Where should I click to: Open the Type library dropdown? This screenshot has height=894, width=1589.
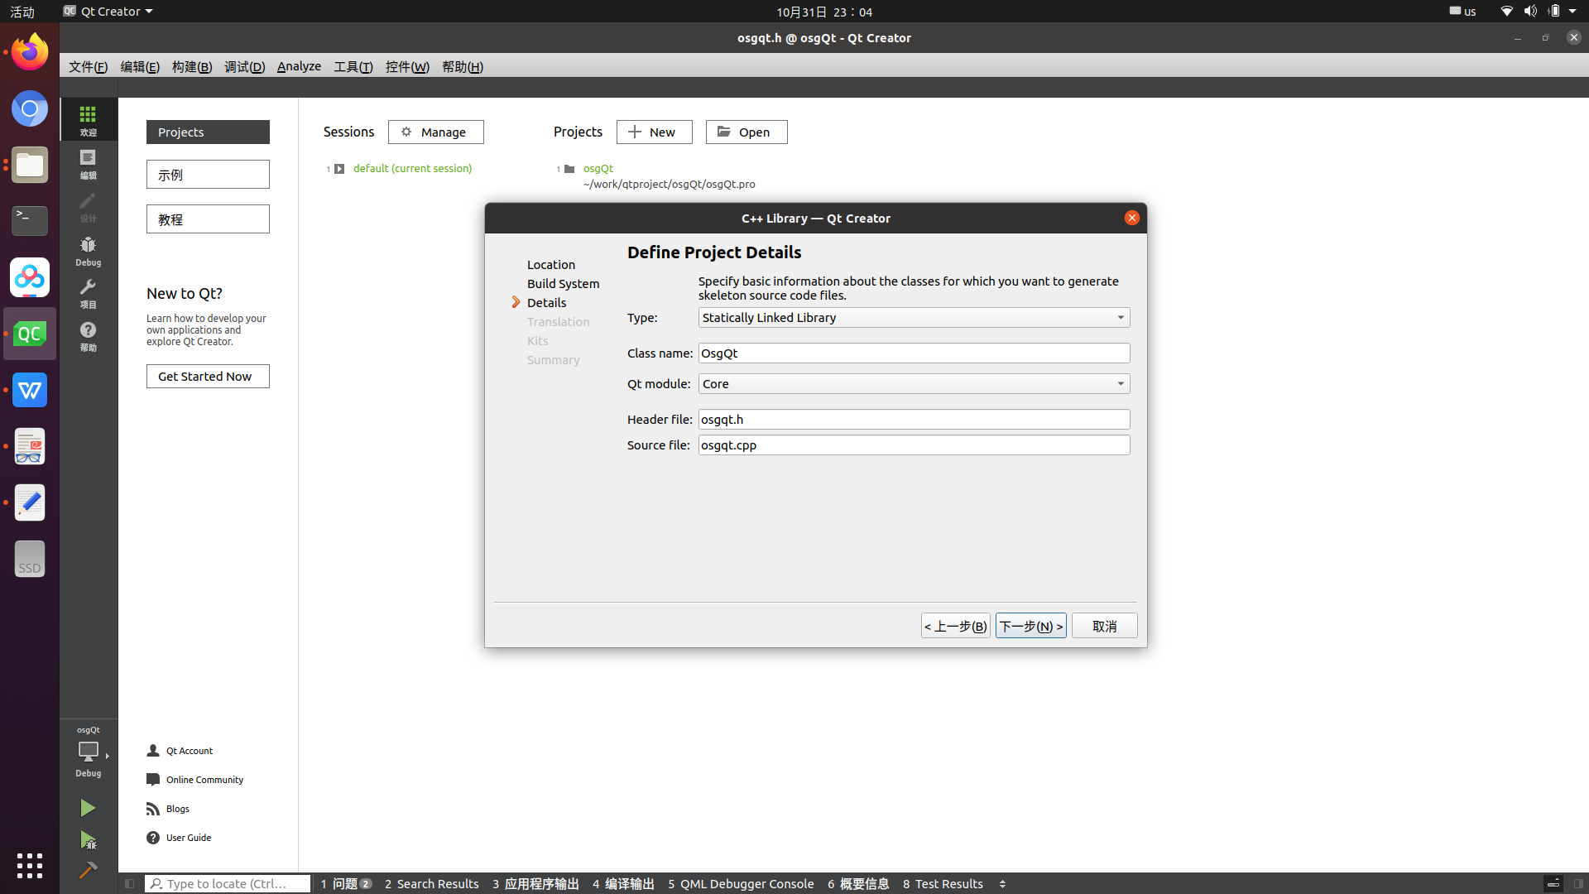[x=913, y=318]
